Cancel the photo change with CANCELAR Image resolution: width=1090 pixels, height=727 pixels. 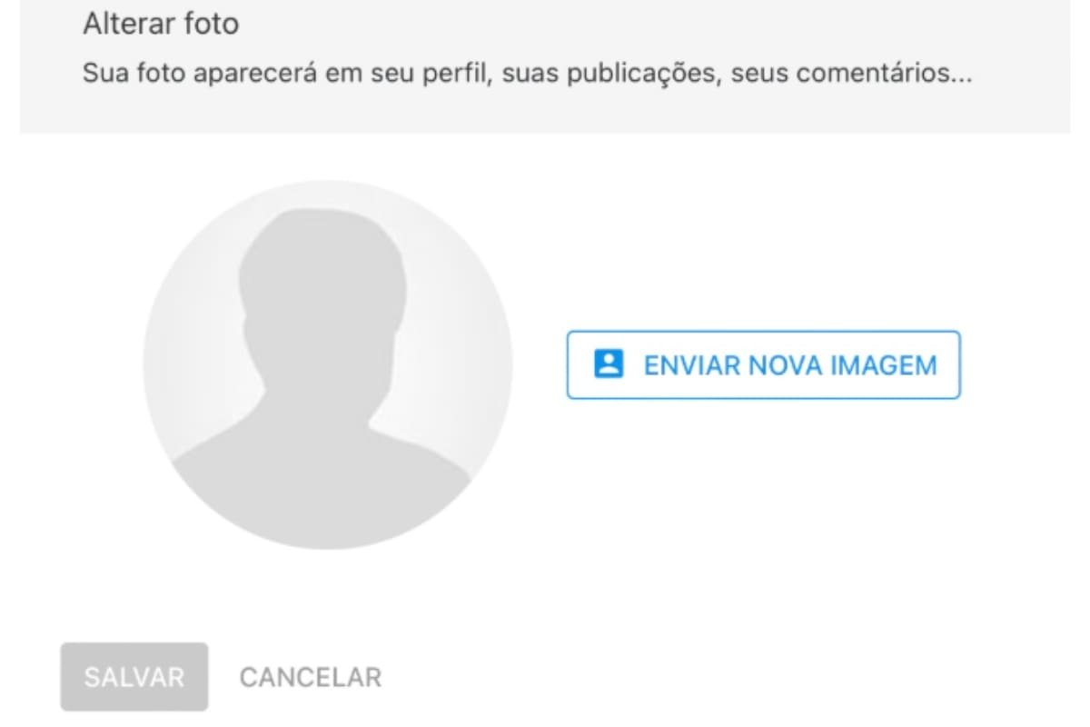coord(311,677)
